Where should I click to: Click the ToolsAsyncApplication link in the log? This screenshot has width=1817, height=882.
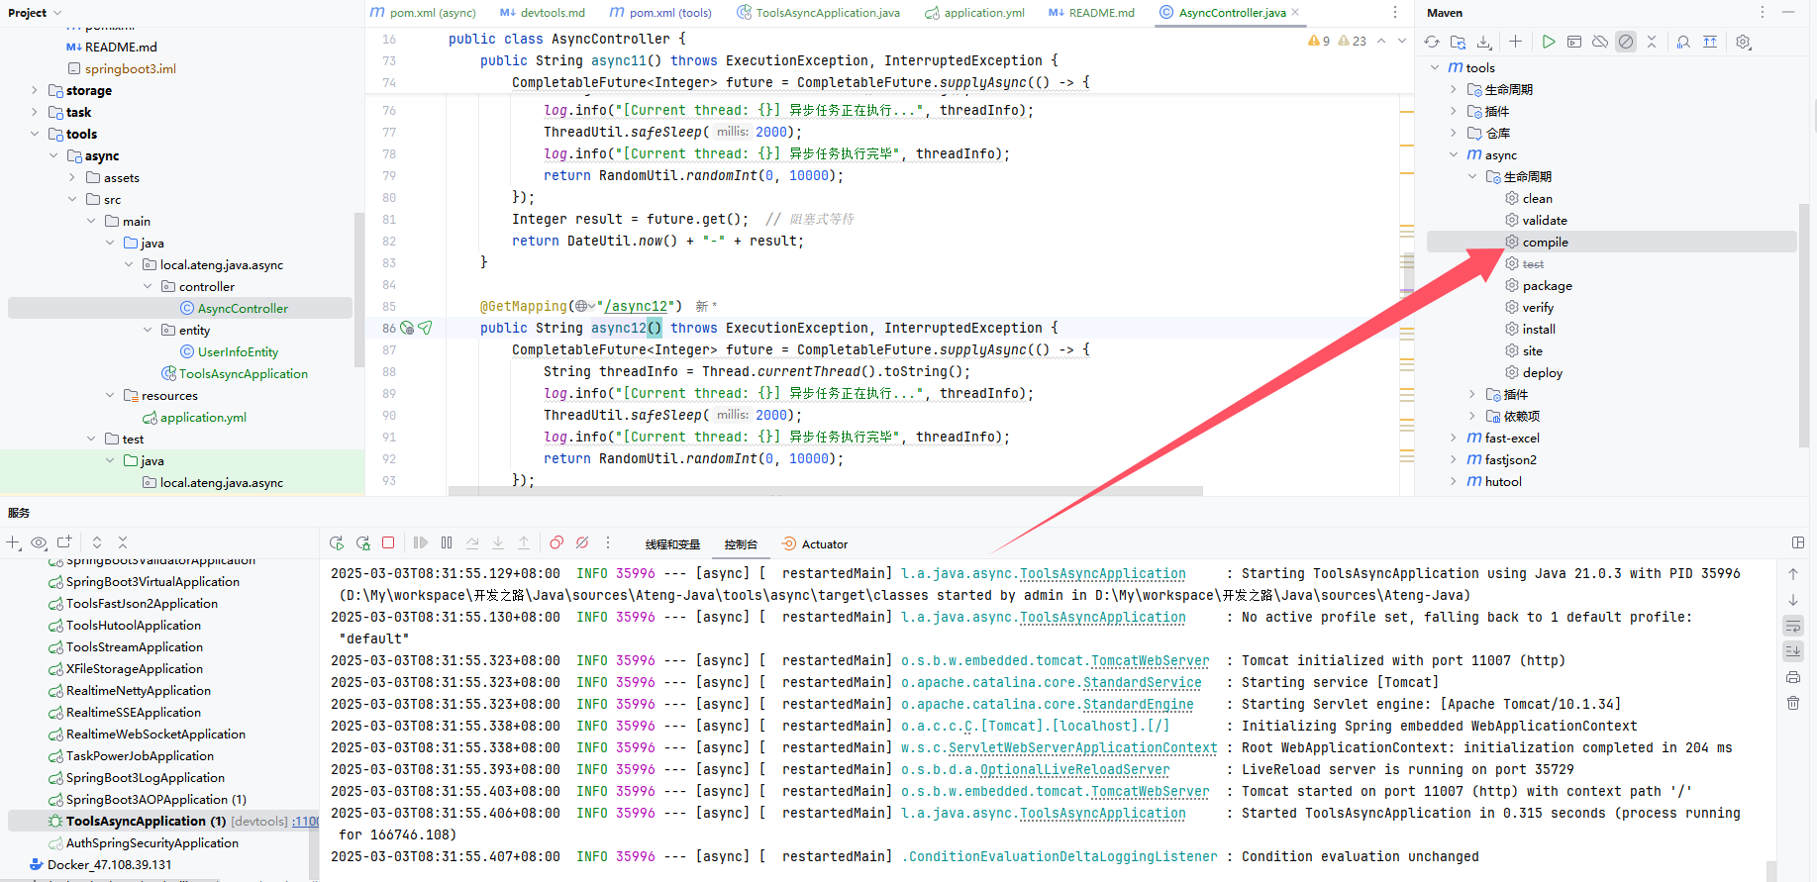(1102, 573)
